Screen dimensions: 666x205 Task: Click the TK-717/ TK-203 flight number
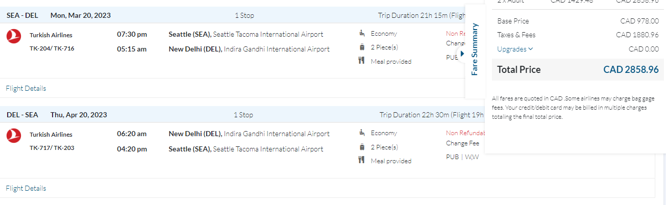pos(52,148)
